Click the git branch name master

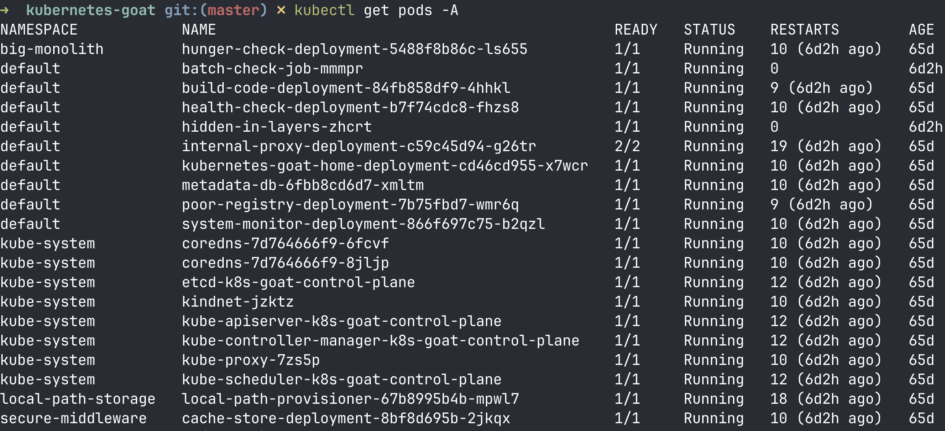pyautogui.click(x=233, y=10)
